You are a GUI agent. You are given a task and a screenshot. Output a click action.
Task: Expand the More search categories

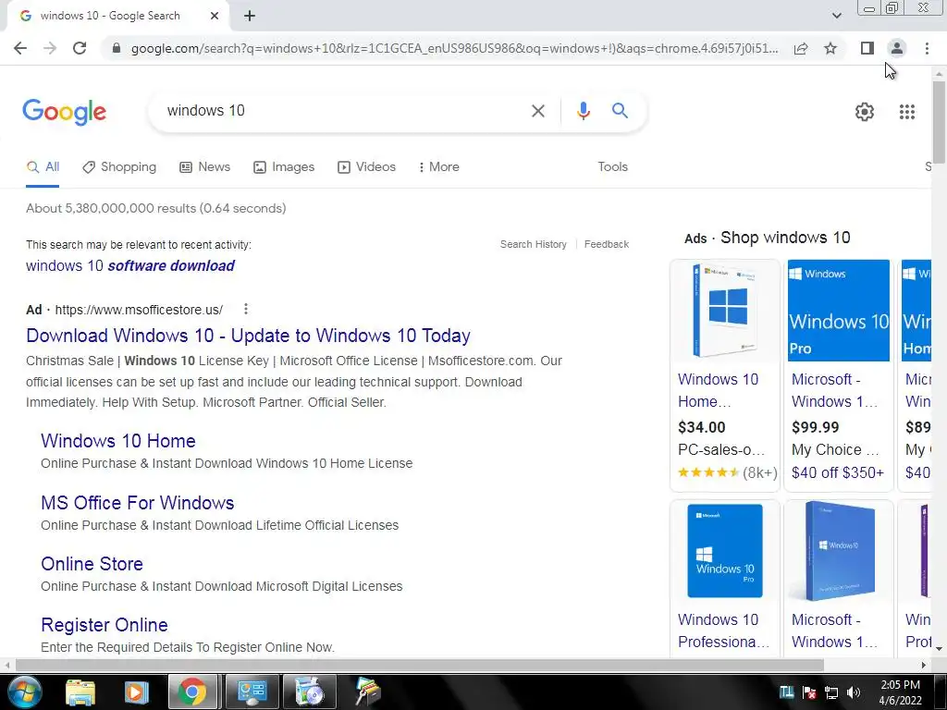point(439,167)
